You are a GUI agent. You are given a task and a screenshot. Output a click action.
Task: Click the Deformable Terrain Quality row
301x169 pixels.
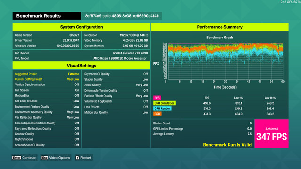point(116,91)
